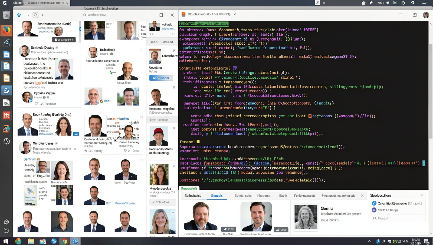This screenshot has width=433, height=245.
Task: Click the circular reload icon in the left window toolbar
Action: pos(35,15)
